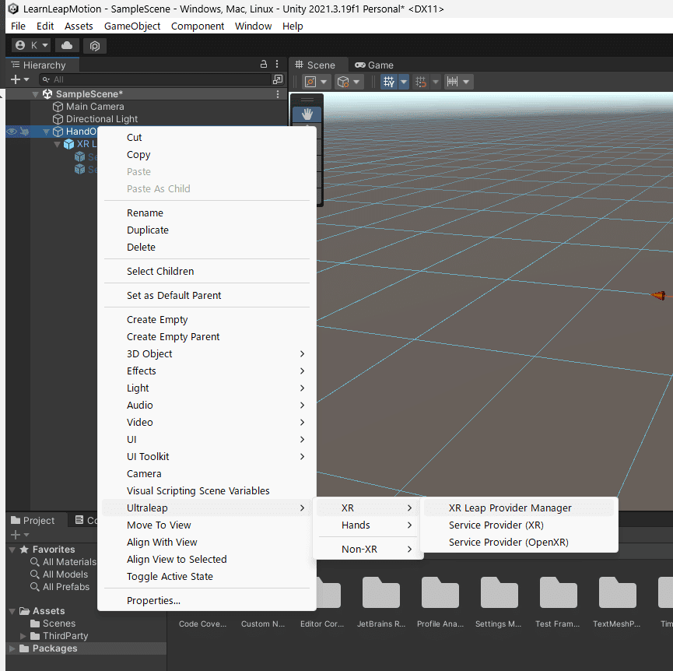The height and width of the screenshot is (671, 673).
Task: Type in the Hierarchy search field
Action: coord(156,79)
